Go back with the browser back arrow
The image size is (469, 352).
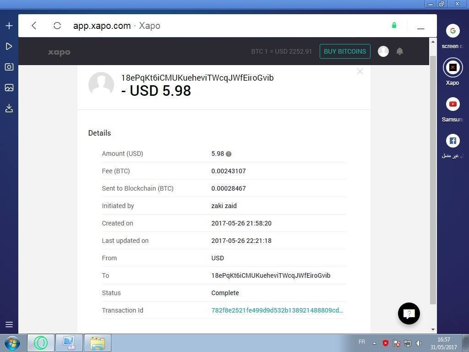tap(34, 26)
